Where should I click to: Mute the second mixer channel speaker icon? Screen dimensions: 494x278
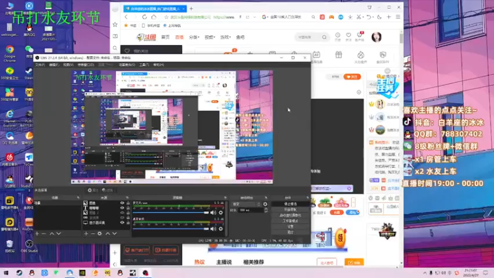(213, 229)
